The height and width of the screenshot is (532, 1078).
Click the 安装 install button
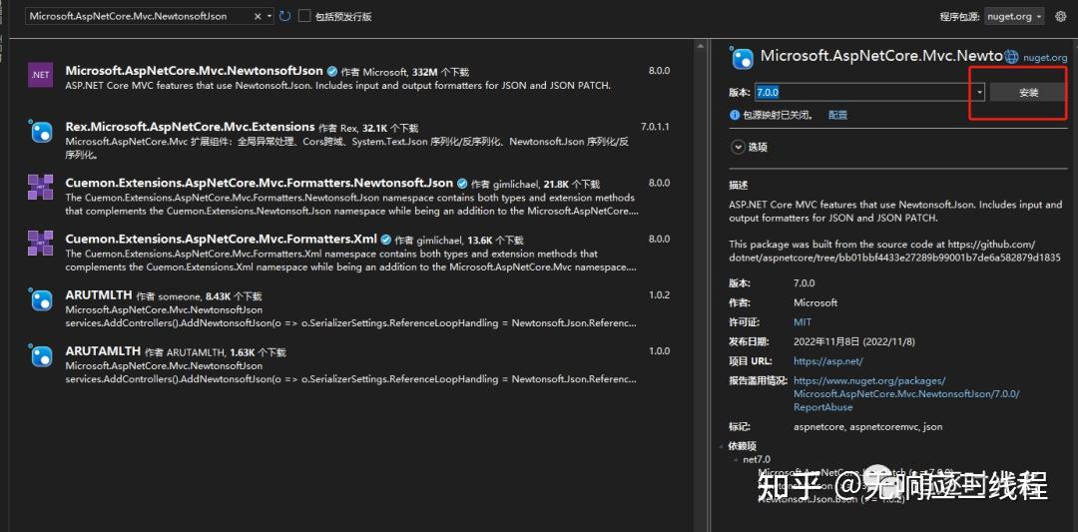pyautogui.click(x=1028, y=92)
